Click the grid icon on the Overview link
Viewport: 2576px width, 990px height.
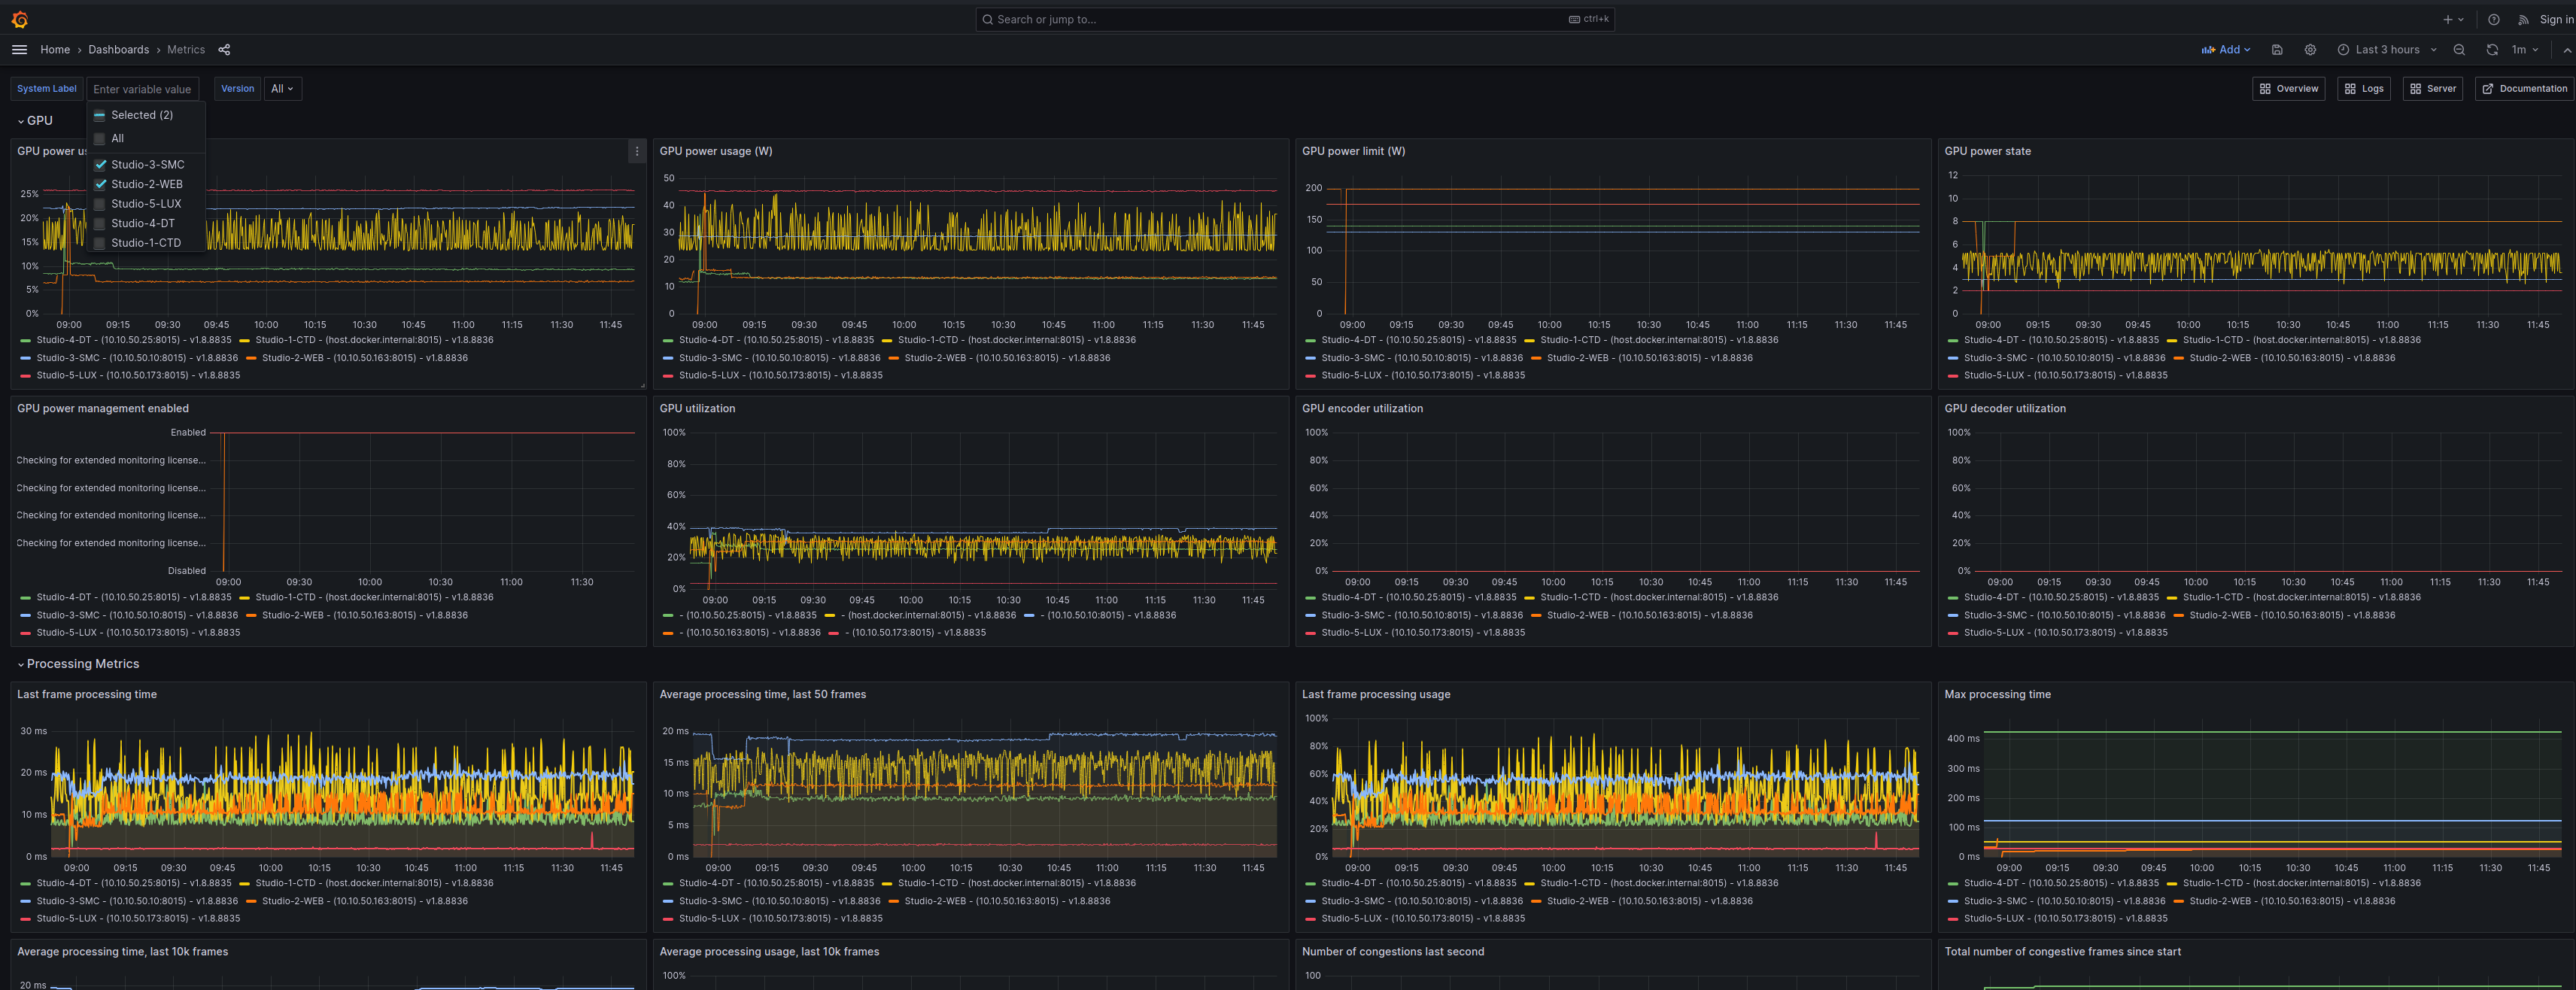2265,89
